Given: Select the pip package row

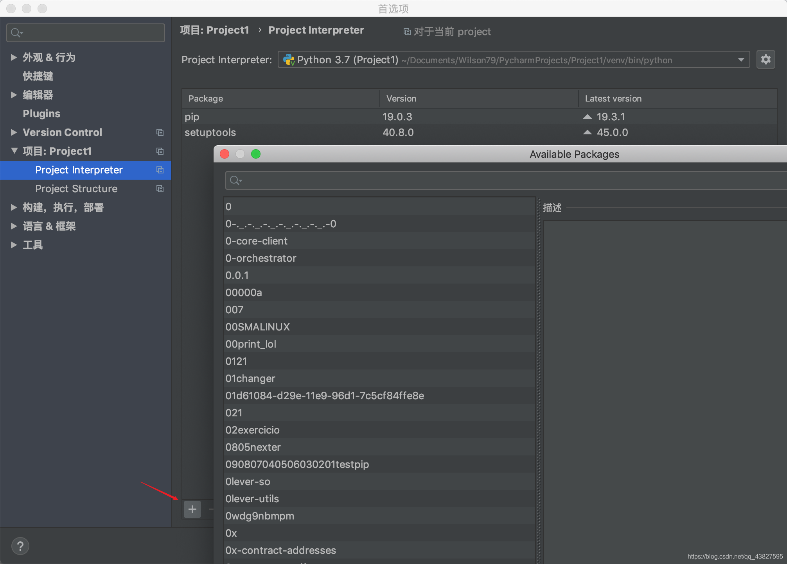Looking at the screenshot, I should pos(479,116).
